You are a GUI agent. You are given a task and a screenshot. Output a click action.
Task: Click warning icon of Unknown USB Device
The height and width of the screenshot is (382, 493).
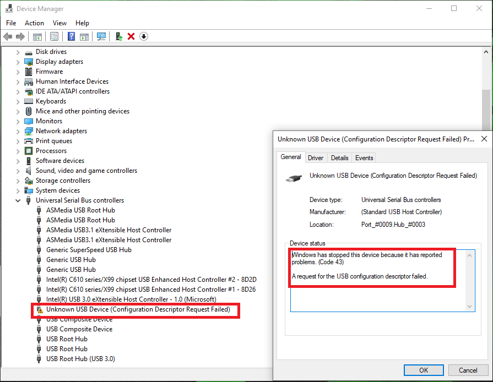[40, 310]
